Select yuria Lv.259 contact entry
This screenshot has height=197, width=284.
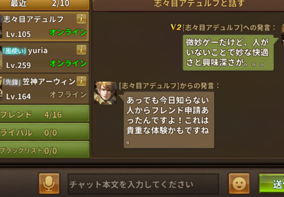[44, 58]
